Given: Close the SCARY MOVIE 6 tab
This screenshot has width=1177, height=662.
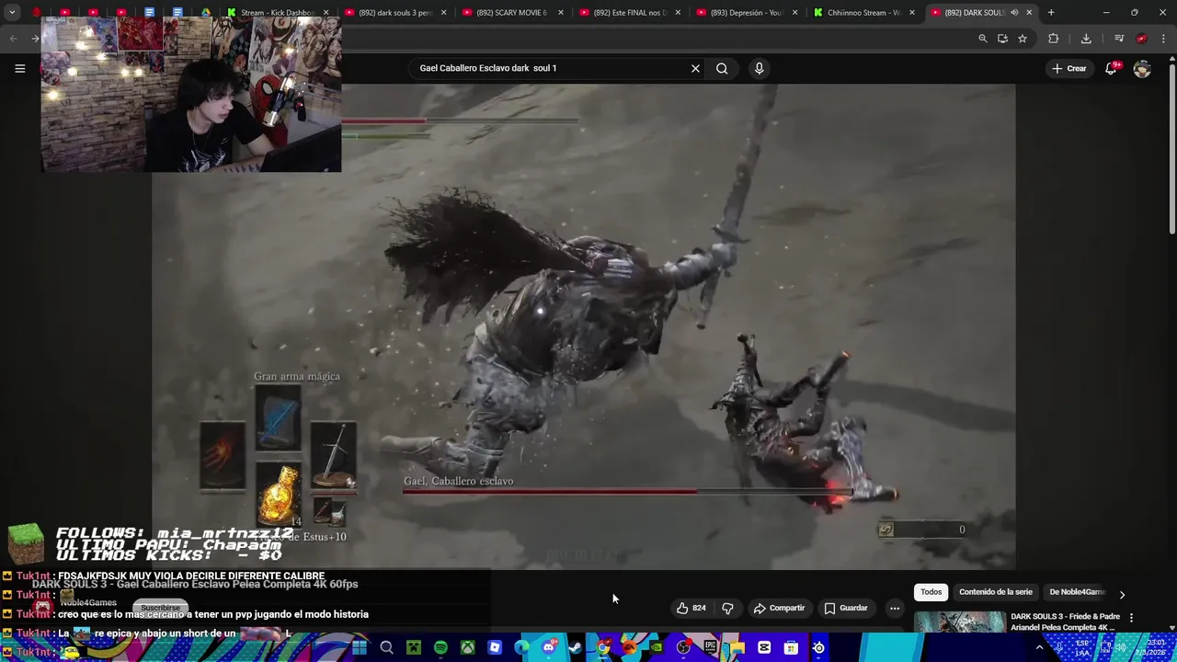Looking at the screenshot, I should point(561,13).
